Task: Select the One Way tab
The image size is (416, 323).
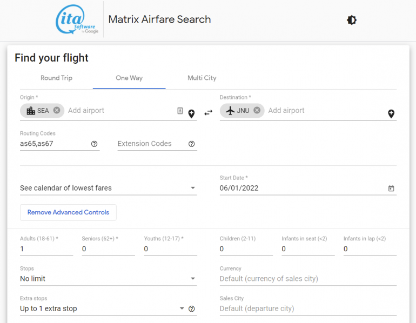Action: tap(129, 78)
